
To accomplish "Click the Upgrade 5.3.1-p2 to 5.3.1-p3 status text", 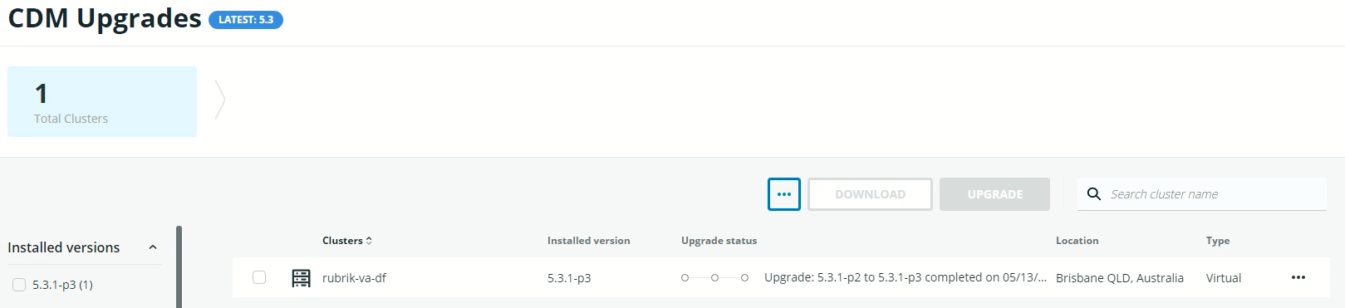I will click(905, 277).
